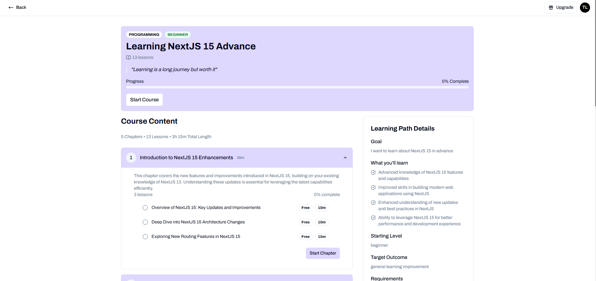Click Free badge on Deep Dive lesson

click(x=306, y=222)
